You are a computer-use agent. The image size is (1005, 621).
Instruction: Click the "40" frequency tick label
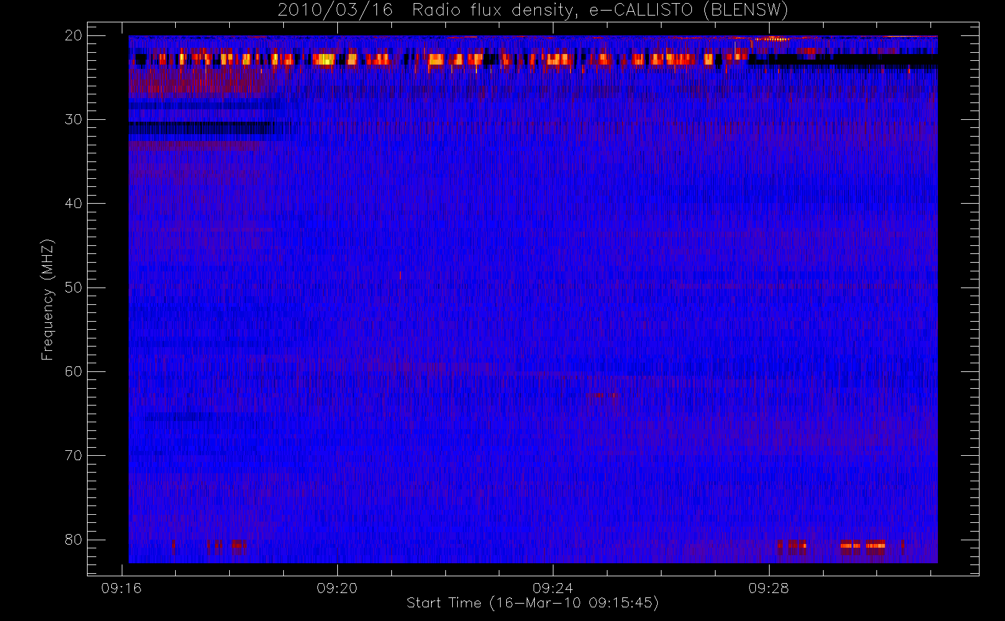point(73,204)
